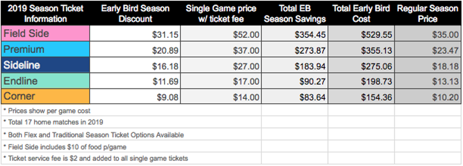Click the $529.55 Field Side total cost

point(361,33)
